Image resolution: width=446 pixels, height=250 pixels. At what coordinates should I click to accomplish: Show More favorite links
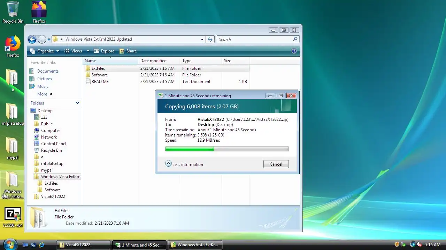click(x=45, y=94)
